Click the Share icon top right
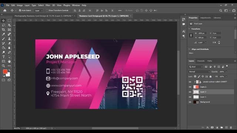The width and height of the screenshot is (237, 133). coord(234,10)
